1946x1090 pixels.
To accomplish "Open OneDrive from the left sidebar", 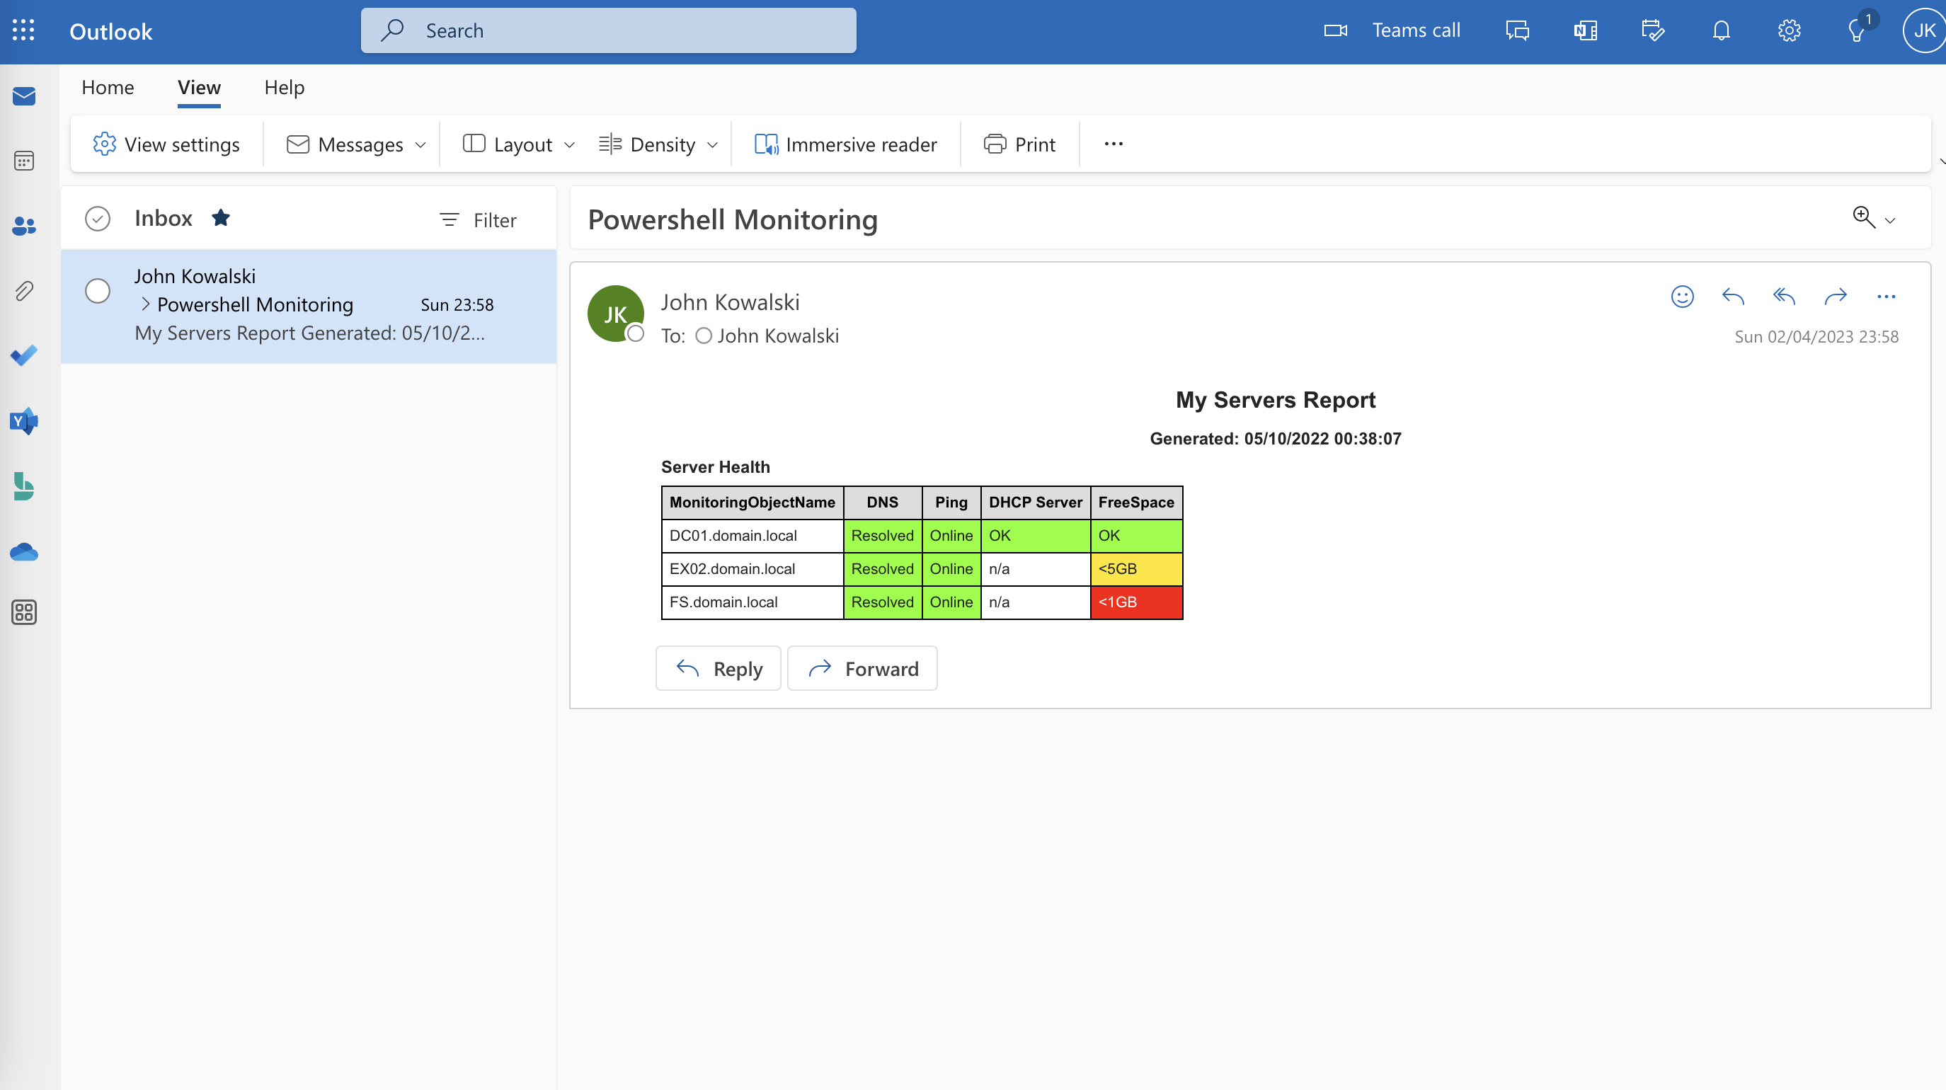I will click(24, 552).
